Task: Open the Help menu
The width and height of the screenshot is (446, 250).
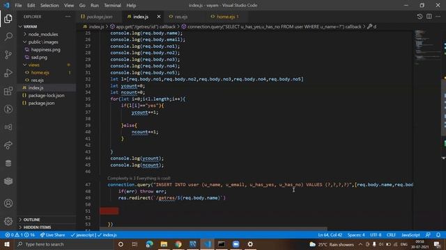Action: (131, 6)
